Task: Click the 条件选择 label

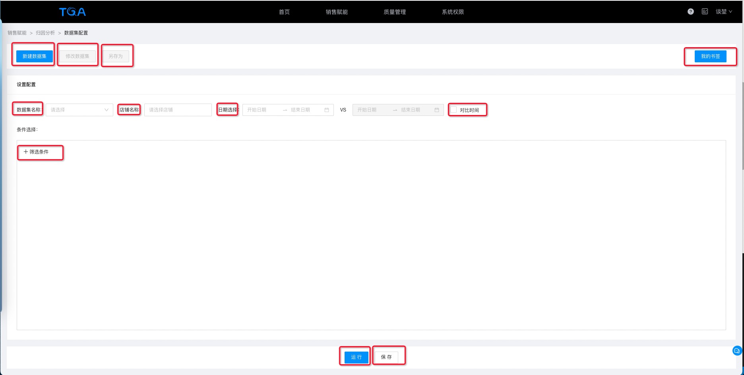Action: click(x=27, y=130)
